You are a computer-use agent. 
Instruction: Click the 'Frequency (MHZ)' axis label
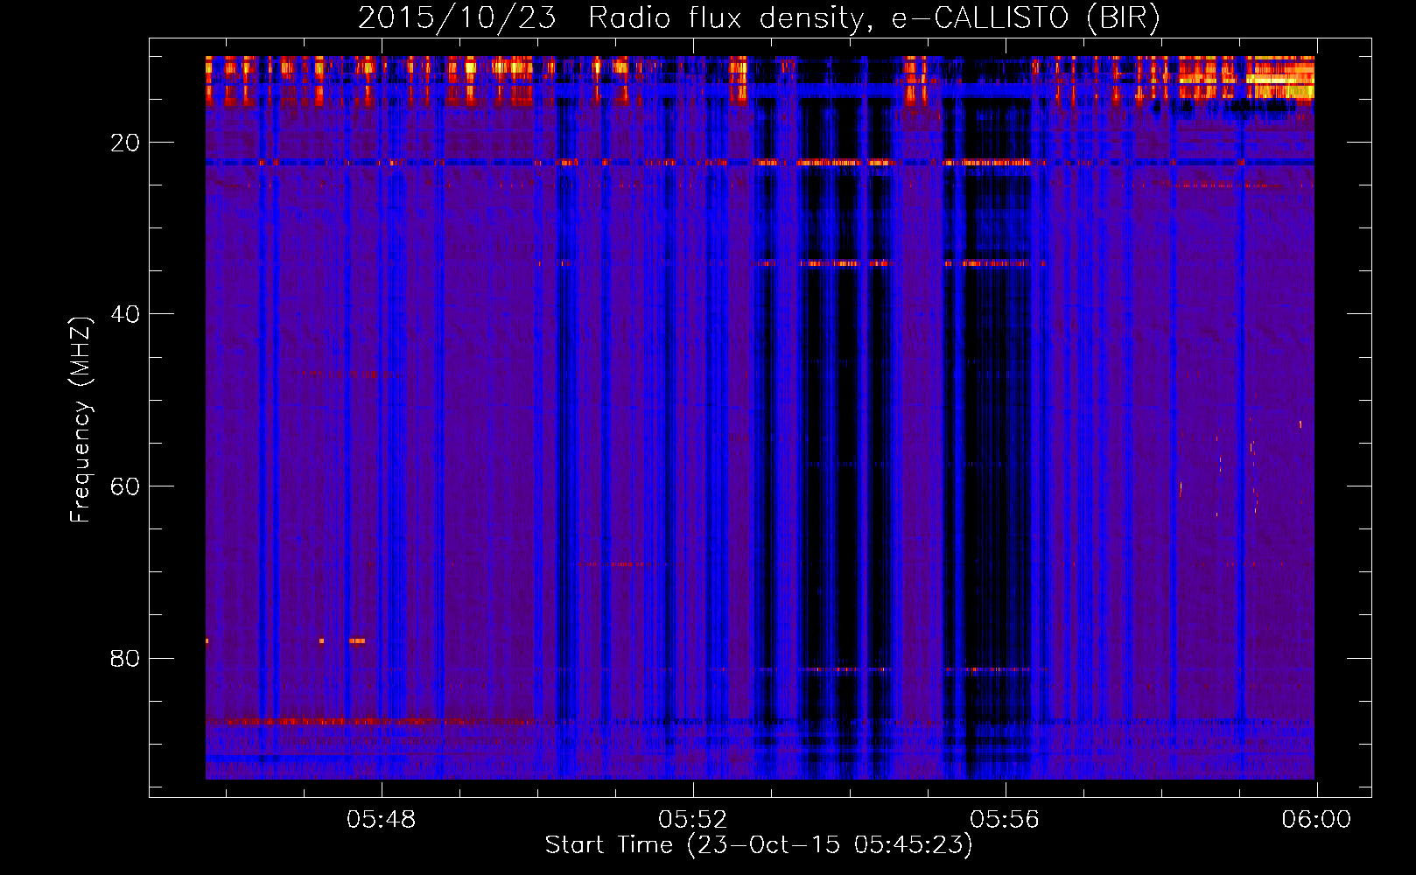click(x=80, y=420)
